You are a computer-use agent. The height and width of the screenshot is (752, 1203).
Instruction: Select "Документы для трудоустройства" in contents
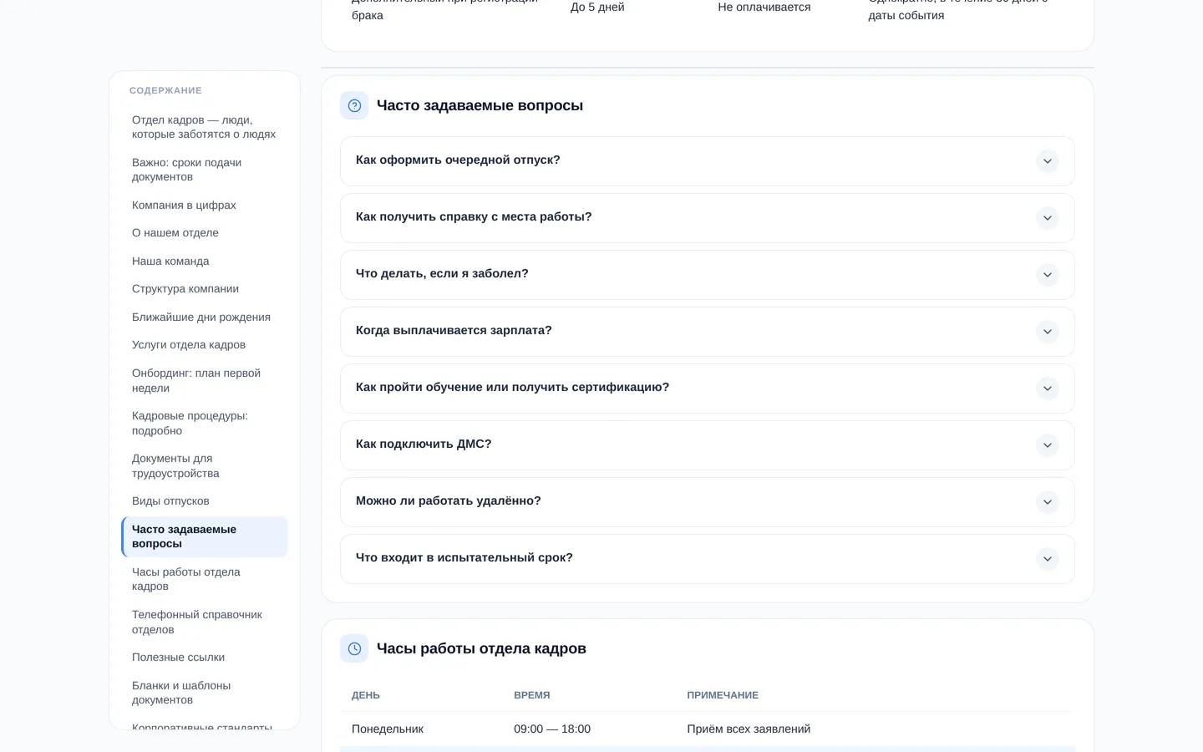click(205, 465)
